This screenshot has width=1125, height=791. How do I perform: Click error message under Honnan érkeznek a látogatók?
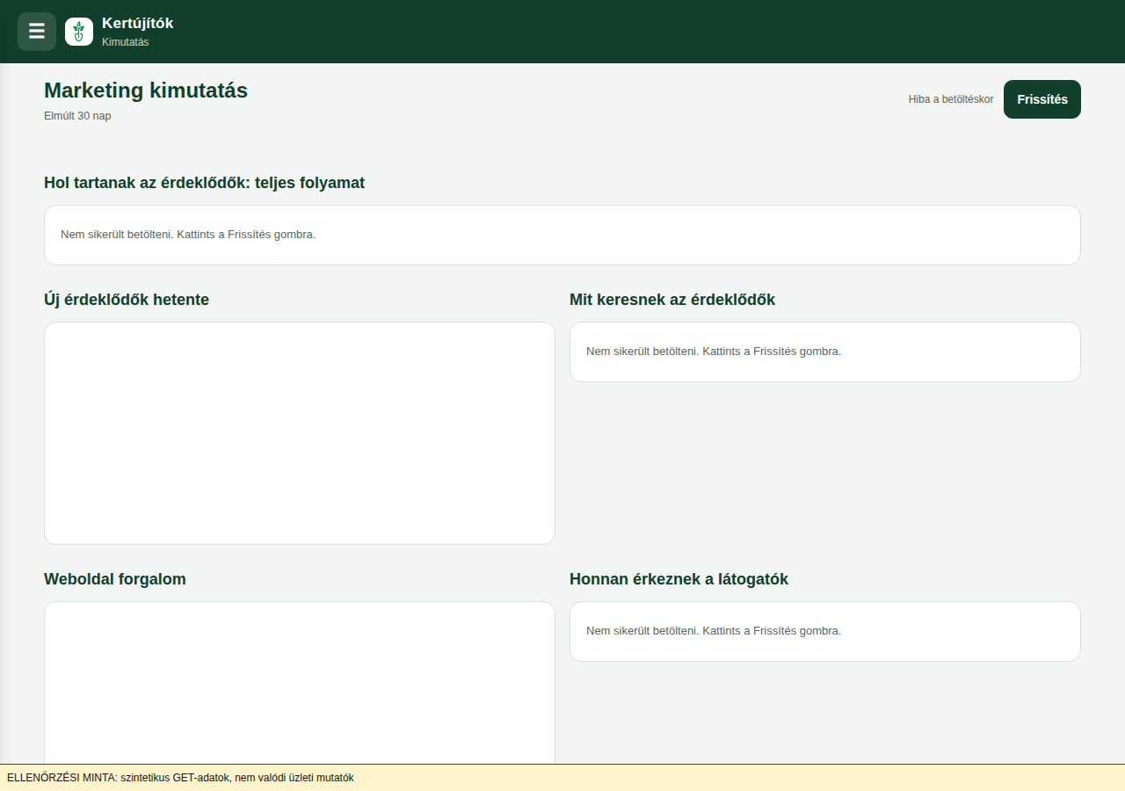(x=714, y=631)
